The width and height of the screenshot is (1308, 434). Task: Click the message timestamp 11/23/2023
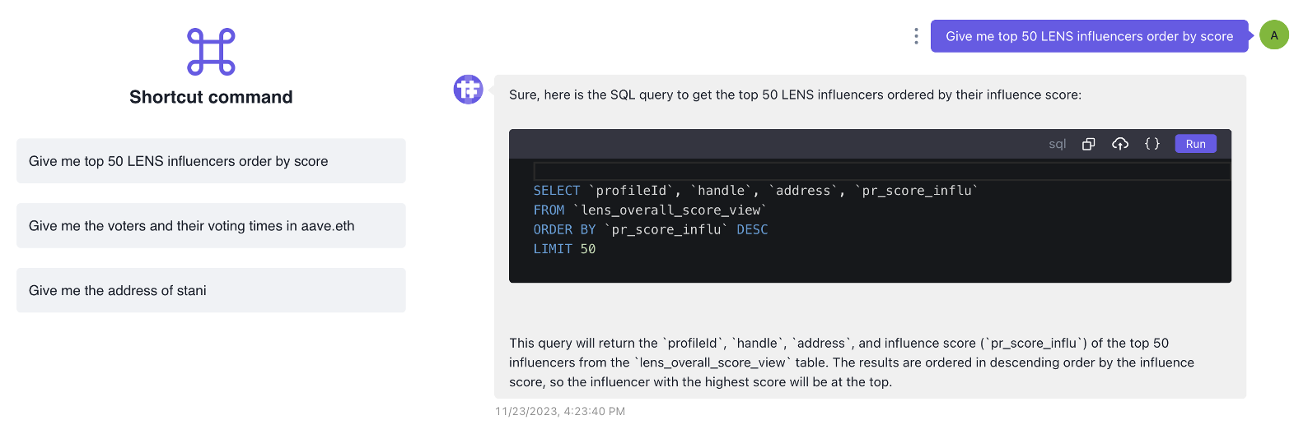click(560, 411)
